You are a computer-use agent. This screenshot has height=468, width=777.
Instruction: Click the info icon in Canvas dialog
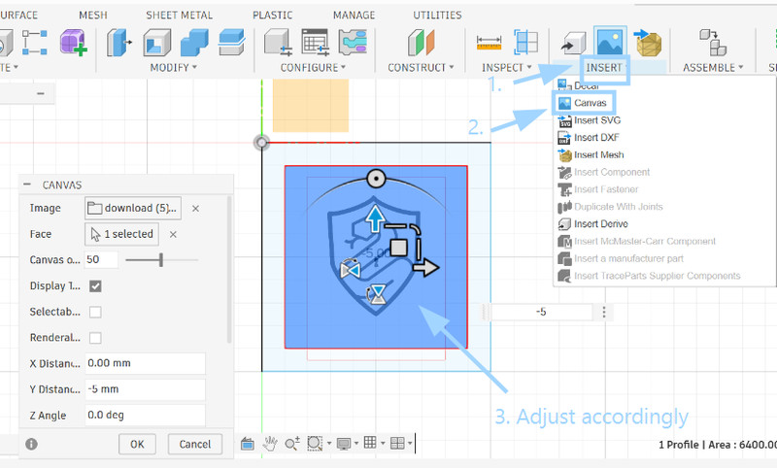(31, 444)
